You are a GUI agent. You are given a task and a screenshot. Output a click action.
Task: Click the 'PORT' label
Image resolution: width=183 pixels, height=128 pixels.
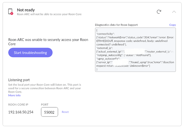click(x=45, y=105)
